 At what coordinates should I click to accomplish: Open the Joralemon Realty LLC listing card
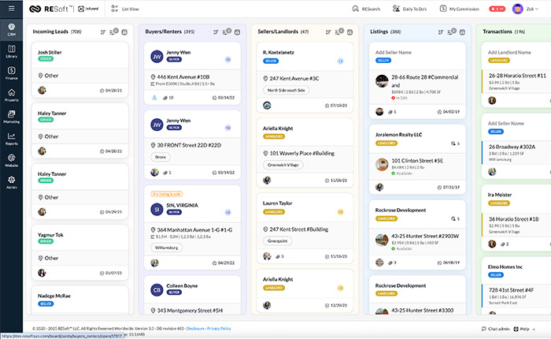click(417, 159)
